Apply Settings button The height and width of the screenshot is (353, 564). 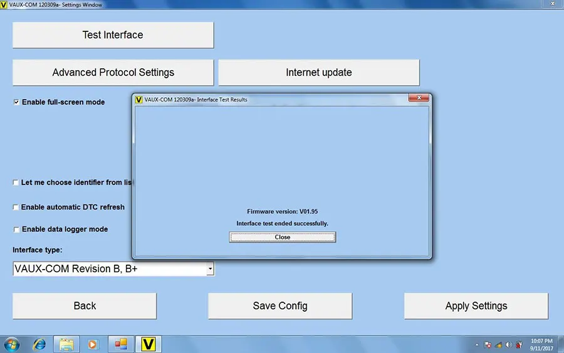click(476, 306)
